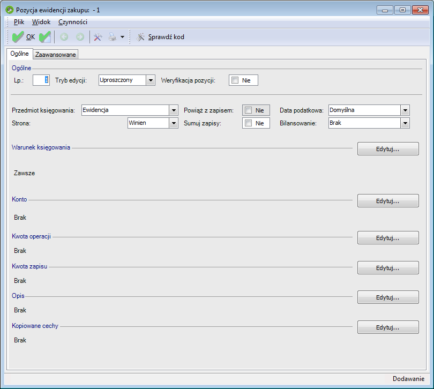Click Edytuj for Kwota zapisu

(x=388, y=268)
